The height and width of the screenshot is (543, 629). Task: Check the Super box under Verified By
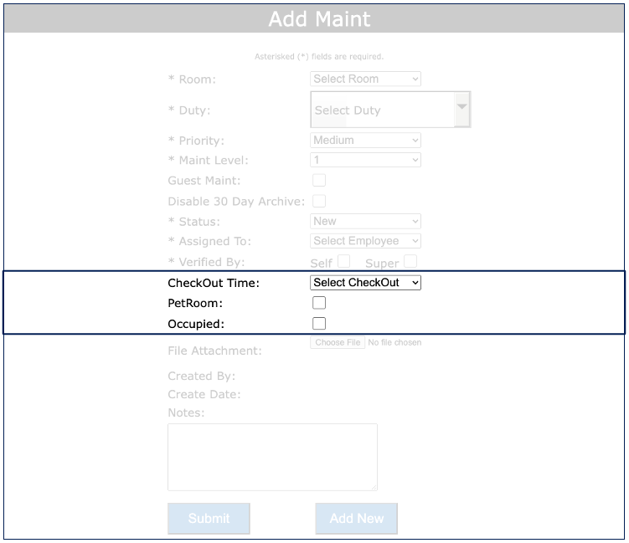pyautogui.click(x=410, y=261)
